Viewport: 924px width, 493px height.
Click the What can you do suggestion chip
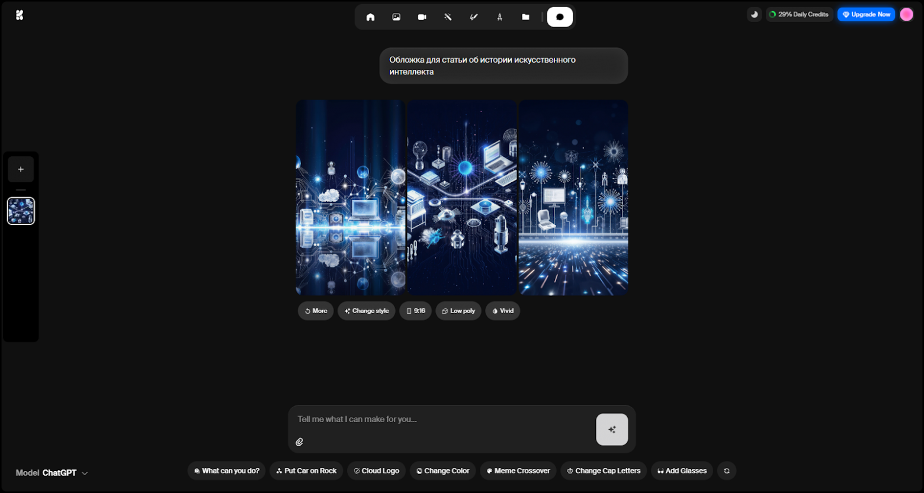point(226,471)
